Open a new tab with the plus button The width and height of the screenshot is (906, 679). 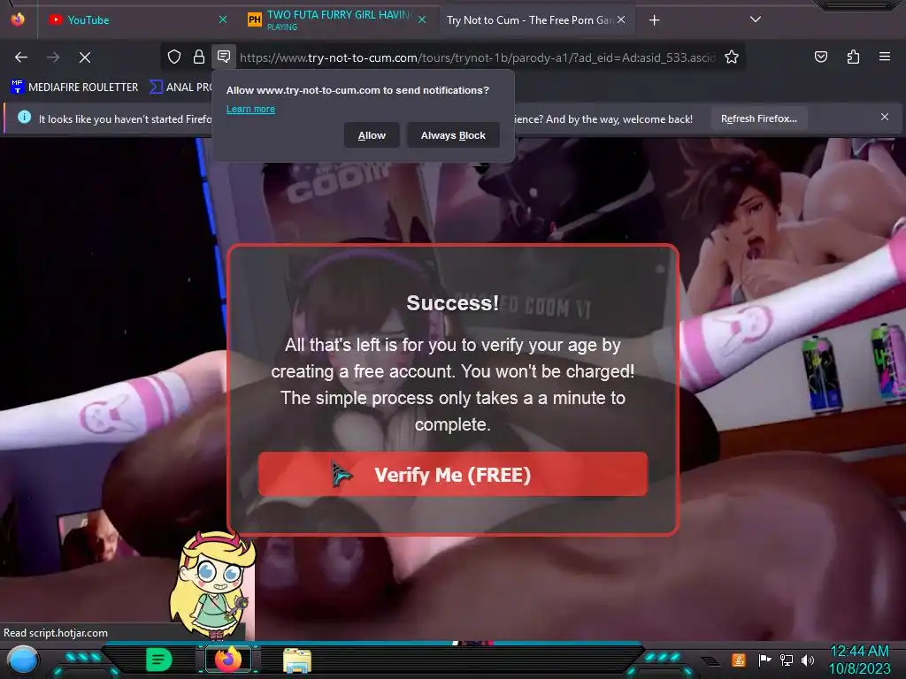click(654, 20)
